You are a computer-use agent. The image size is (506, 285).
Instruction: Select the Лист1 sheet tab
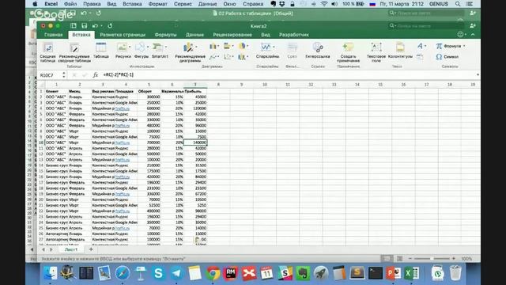tap(71, 249)
